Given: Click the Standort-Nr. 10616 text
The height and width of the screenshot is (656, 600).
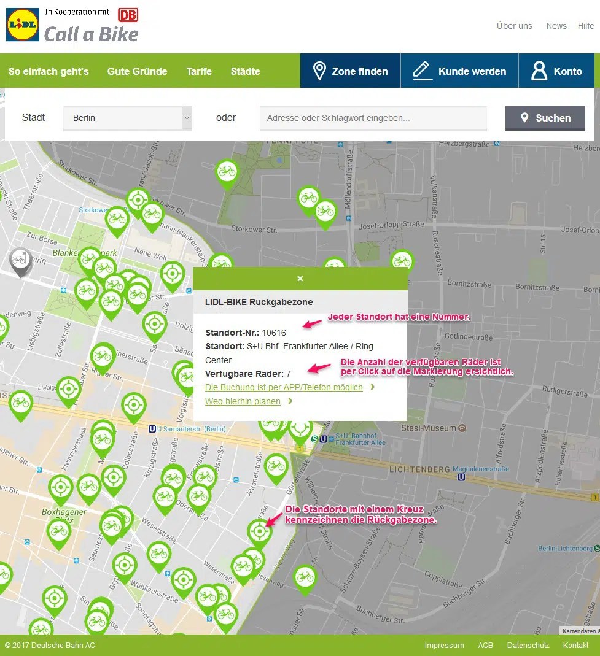Looking at the screenshot, I should (246, 333).
